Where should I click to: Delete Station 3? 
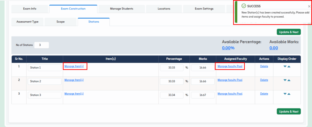pos(264,93)
